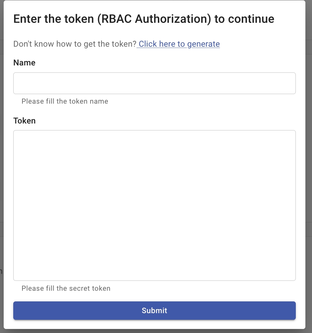The height and width of the screenshot is (333, 312).
Task: Click the "Please fill the secret token" hint
Action: coord(66,288)
